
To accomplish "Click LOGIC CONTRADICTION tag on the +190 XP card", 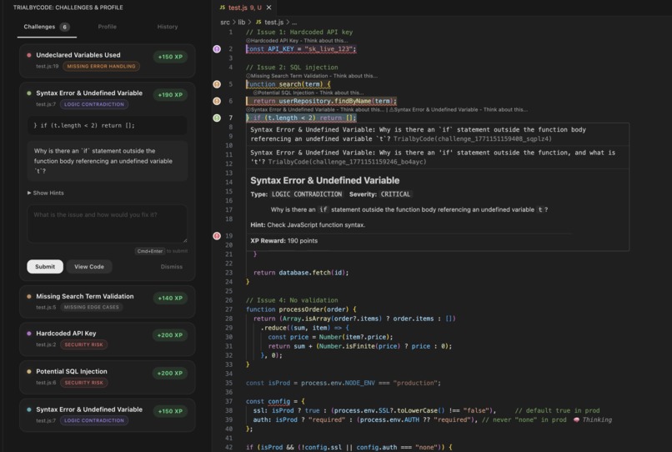I will 94,104.
